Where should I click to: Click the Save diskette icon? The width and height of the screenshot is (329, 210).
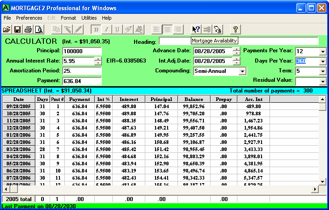tap(17, 29)
